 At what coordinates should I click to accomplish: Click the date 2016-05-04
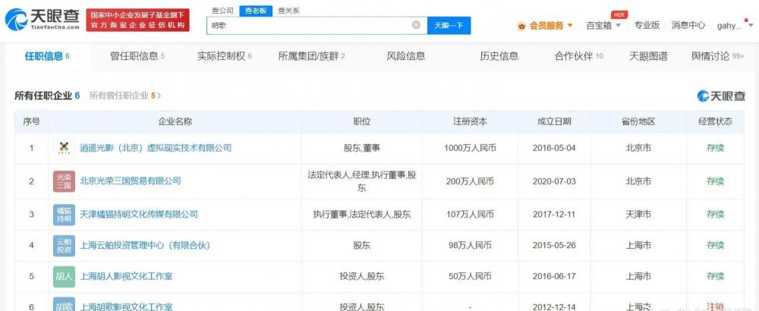pyautogui.click(x=554, y=148)
